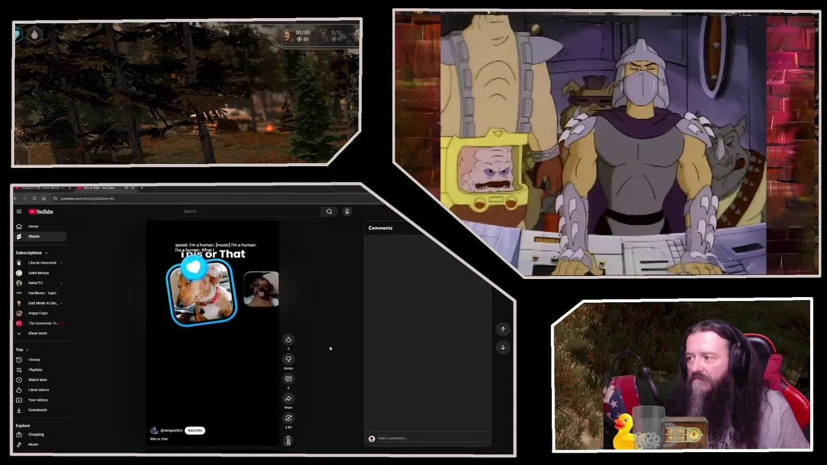Expand the You section
This screenshot has height=465, width=827.
[22, 349]
